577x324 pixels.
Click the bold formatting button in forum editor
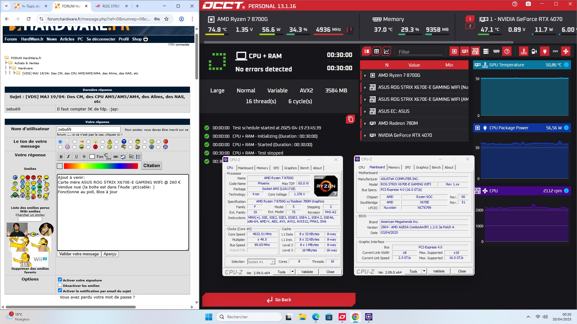click(61, 157)
